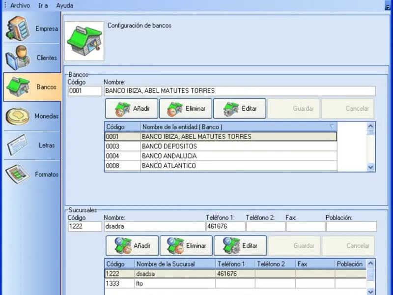The height and width of the screenshot is (295, 393).
Task: Click the toolbar options arrow at top right
Action: tap(388, 7)
